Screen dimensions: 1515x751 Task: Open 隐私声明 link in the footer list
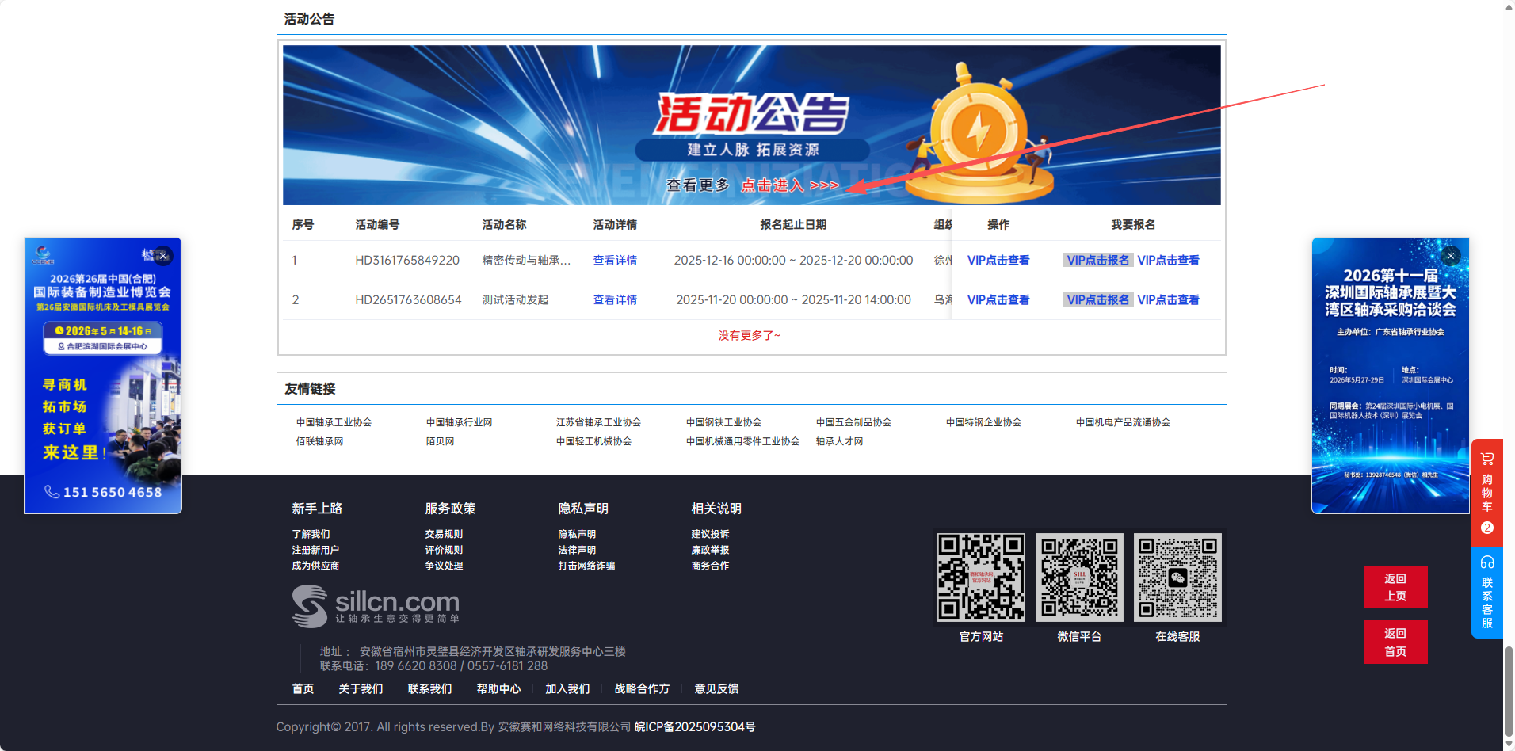[x=577, y=534]
